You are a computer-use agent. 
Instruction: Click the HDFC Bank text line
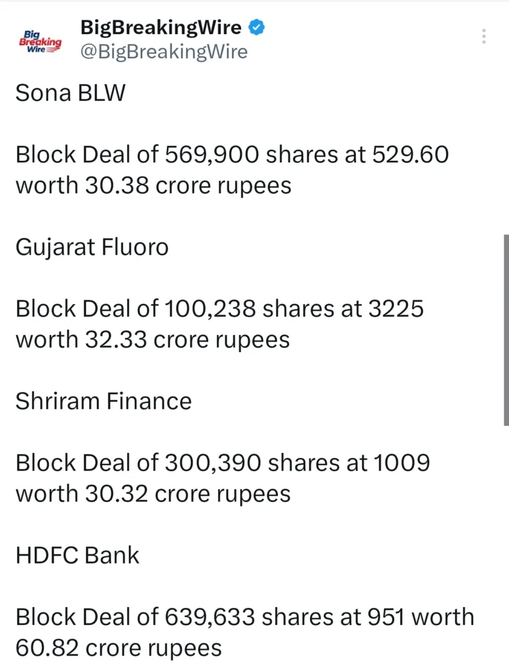[x=77, y=555]
